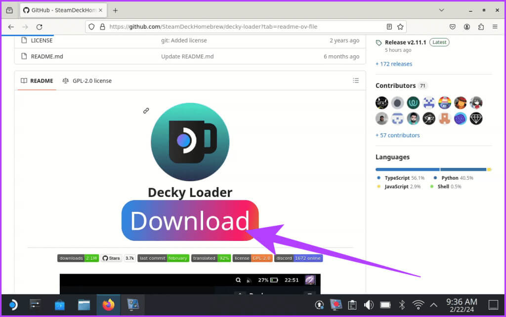Open the README outline list icon
Viewport: 506px width, 317px height.
[x=355, y=80]
